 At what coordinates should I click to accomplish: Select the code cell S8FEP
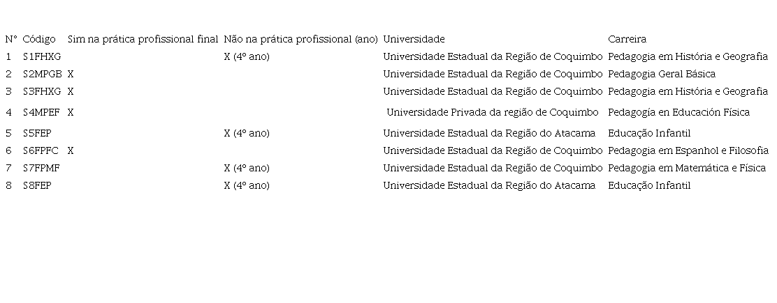click(37, 185)
